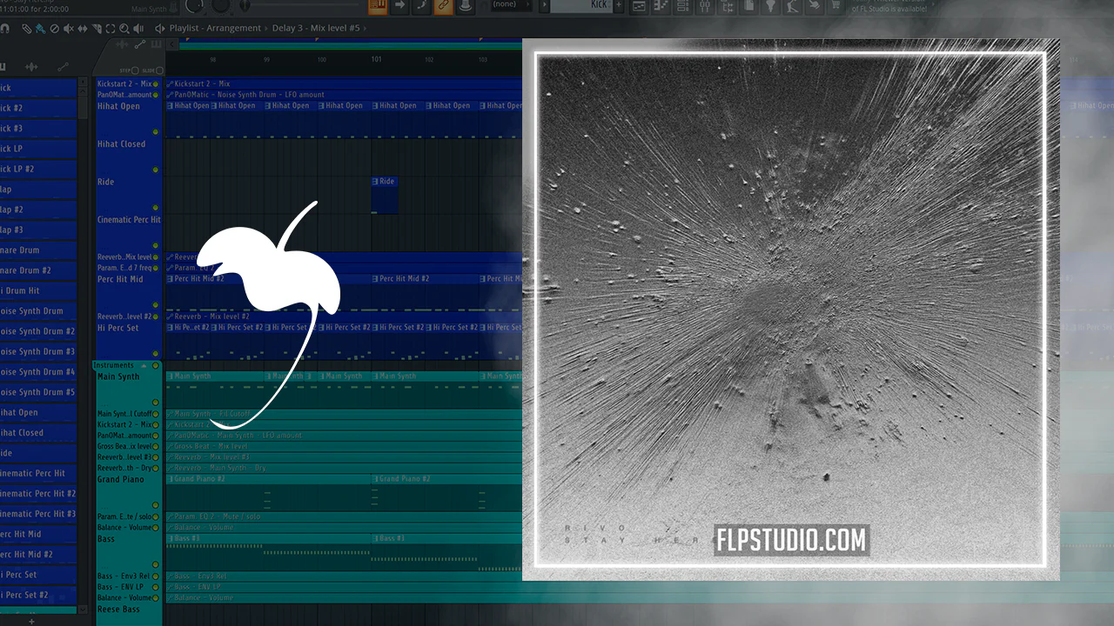
Task: Mute the Main Synth track
Action: point(156,403)
